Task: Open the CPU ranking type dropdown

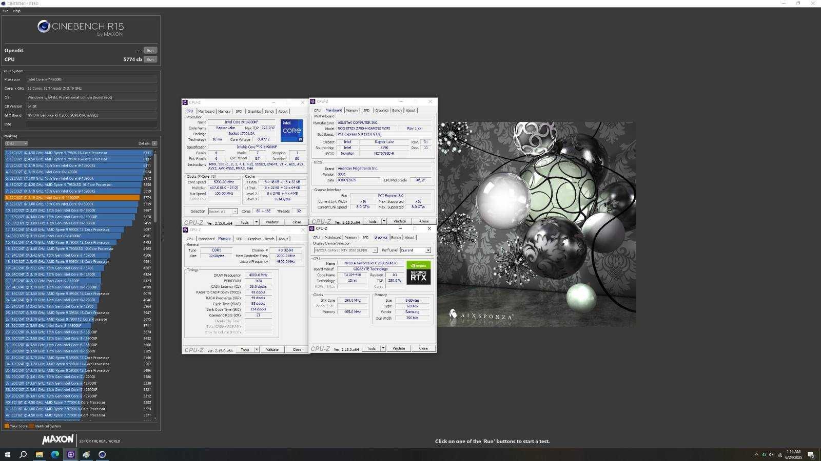Action: pyautogui.click(x=16, y=143)
